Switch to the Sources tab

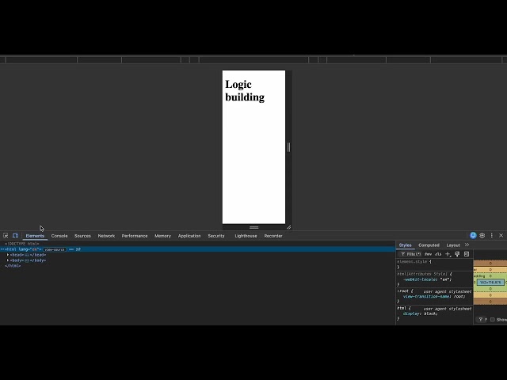[x=82, y=236]
